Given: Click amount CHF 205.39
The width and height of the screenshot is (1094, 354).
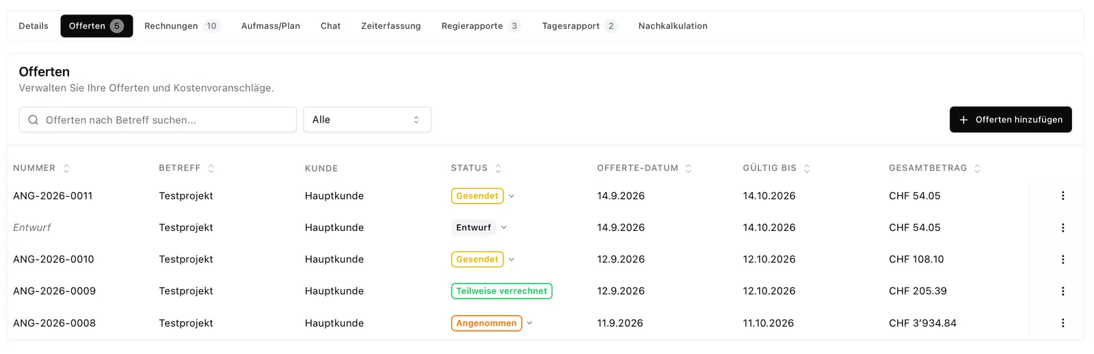Looking at the screenshot, I should [918, 291].
